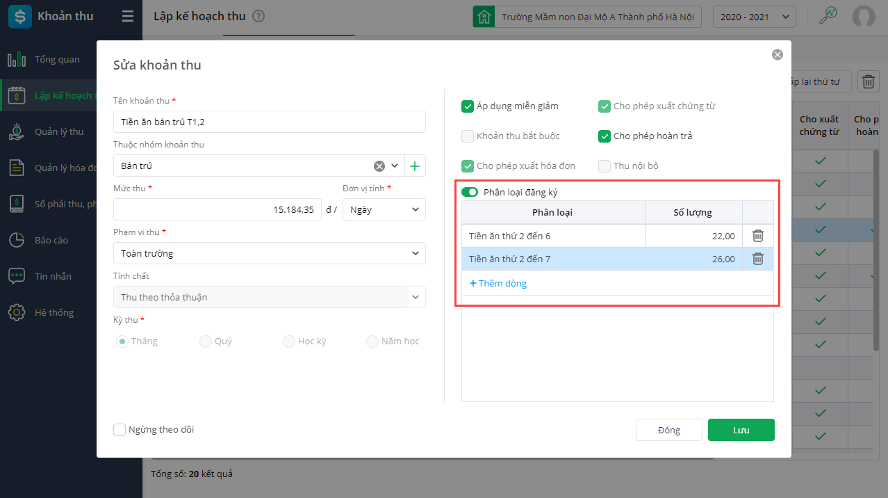
Task: Open the hamburger sidebar menu
Action: (x=128, y=17)
